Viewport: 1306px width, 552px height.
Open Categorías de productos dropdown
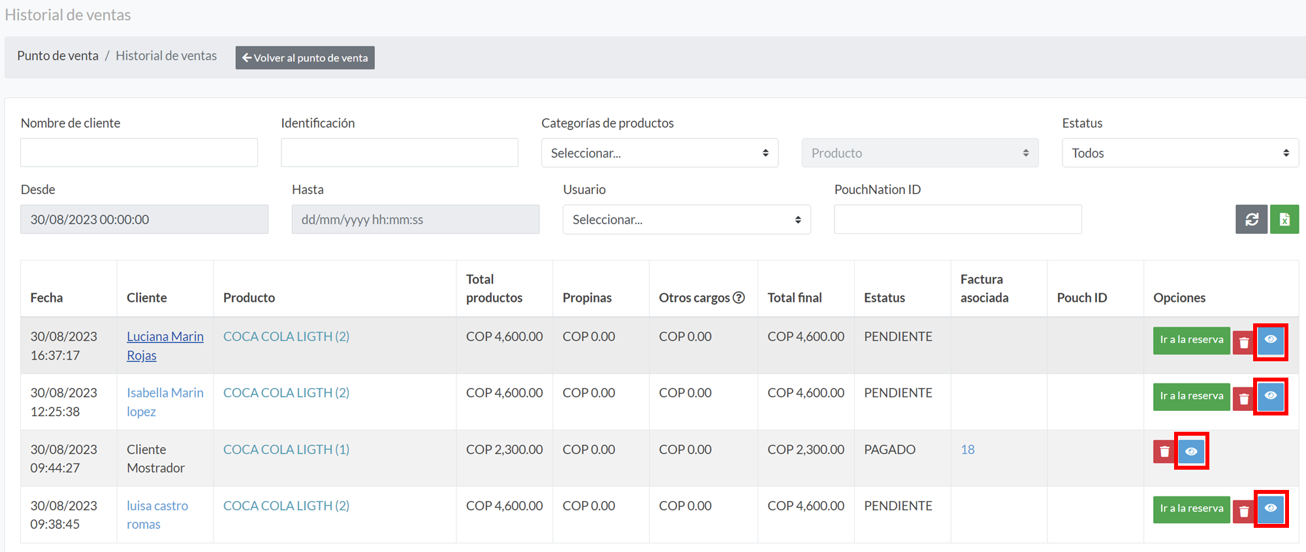tap(660, 153)
